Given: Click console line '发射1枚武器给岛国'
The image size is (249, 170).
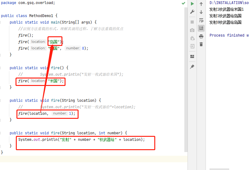Looking at the screenshot, I should pos(225,16).
